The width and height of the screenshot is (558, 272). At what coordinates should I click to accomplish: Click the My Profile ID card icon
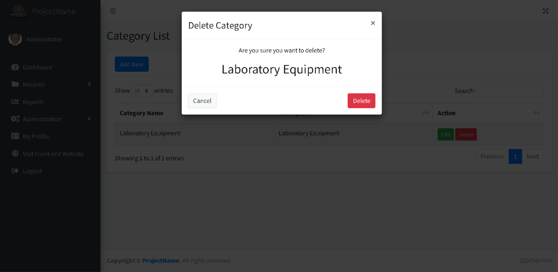(x=15, y=136)
